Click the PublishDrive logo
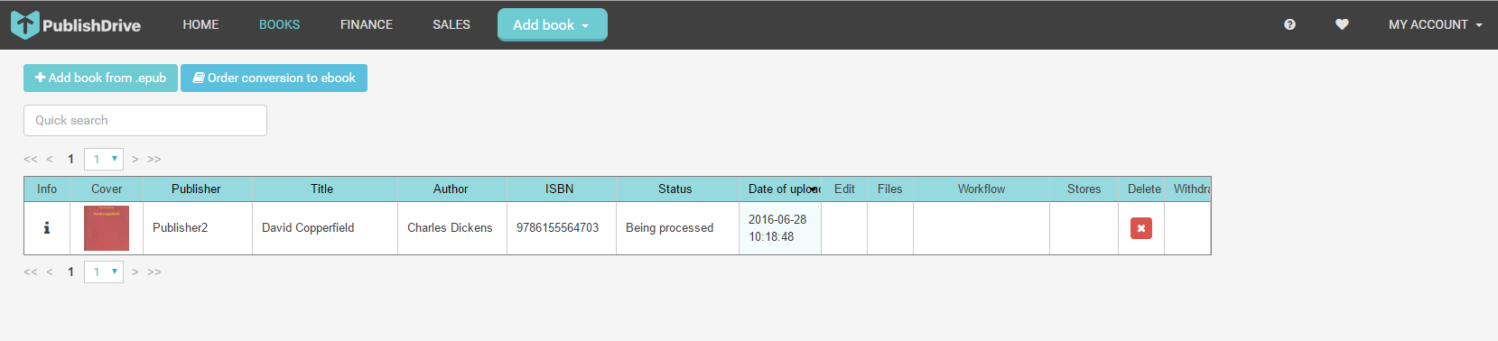The height and width of the screenshot is (341, 1498). [x=76, y=24]
